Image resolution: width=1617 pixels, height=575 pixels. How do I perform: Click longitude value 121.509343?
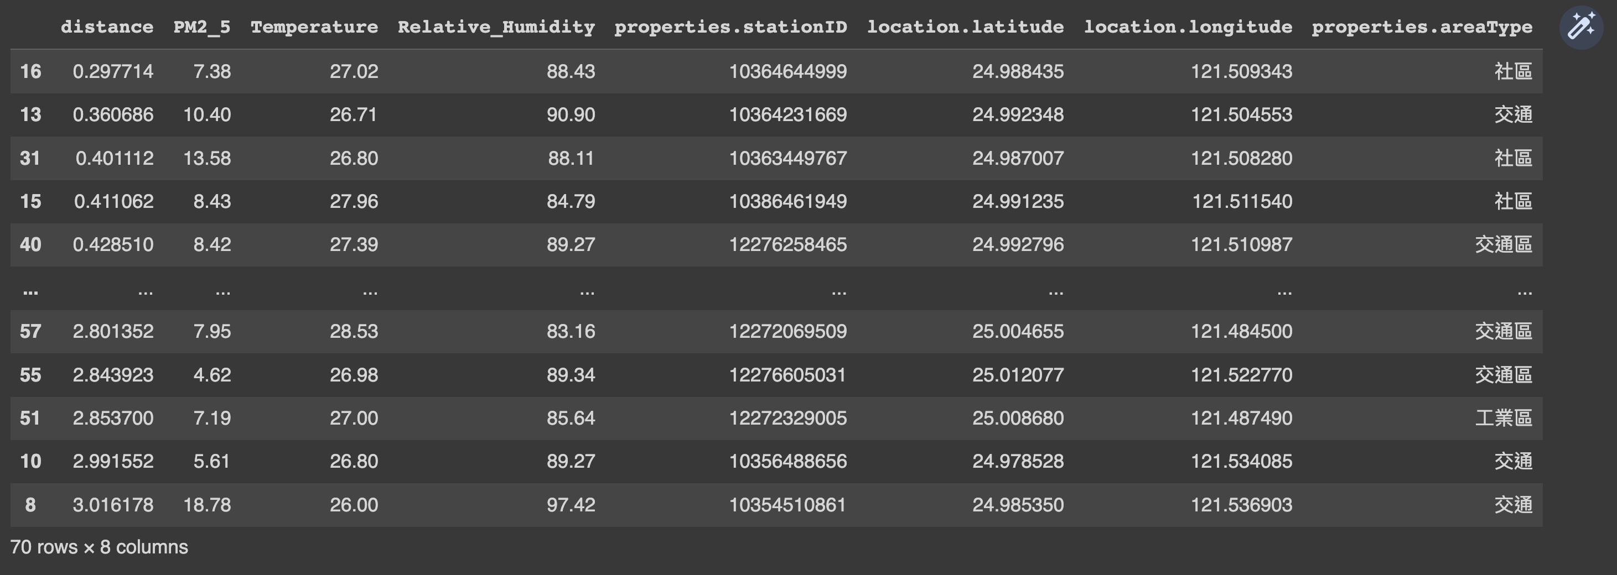tap(1242, 71)
